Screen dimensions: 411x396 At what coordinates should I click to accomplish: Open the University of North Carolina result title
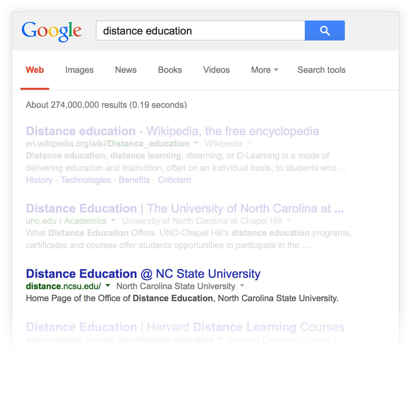point(185,209)
